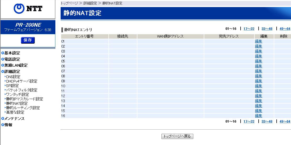Click the NTT logo
291x145 pixels.
[28, 9]
